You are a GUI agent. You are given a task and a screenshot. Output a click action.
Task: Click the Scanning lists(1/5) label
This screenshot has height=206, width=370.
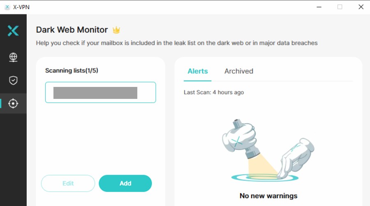72,70
